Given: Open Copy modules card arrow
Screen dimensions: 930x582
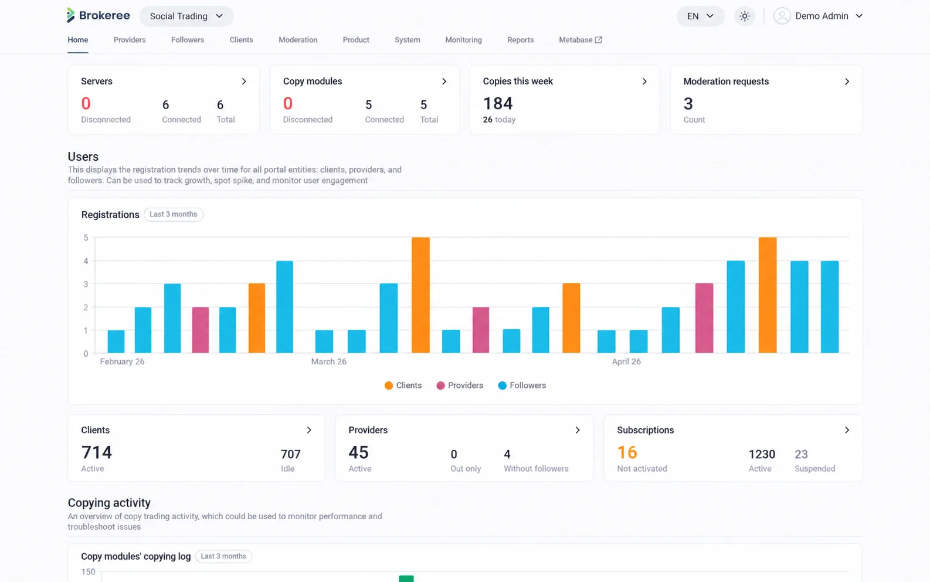Looking at the screenshot, I should click(444, 82).
